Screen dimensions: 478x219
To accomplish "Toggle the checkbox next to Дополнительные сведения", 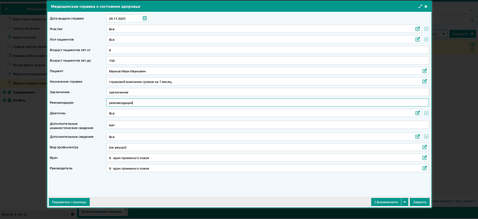I will coord(426,137).
